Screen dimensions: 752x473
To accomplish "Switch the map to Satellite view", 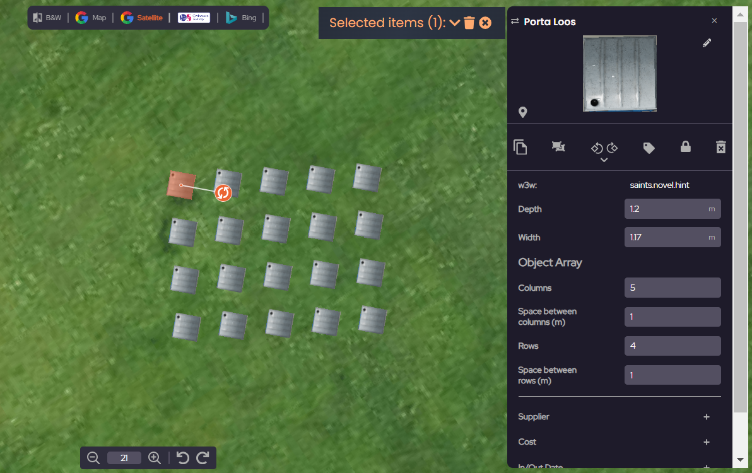I will click(141, 18).
